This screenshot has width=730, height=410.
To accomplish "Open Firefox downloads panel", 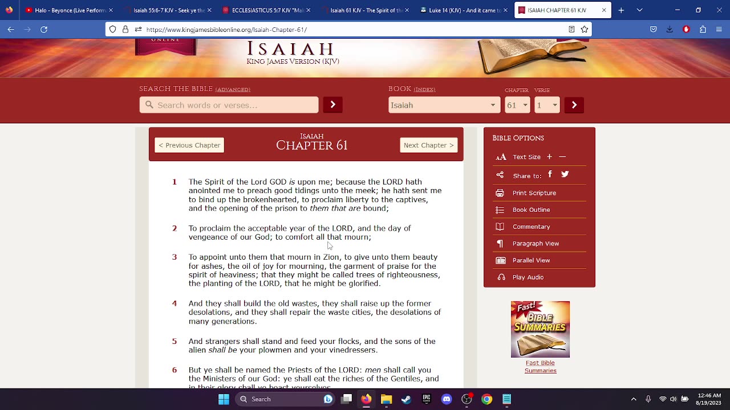I will point(670,30).
